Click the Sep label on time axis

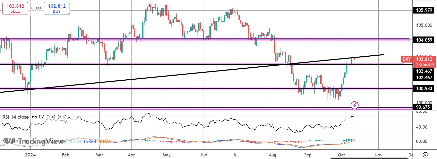click(308, 155)
